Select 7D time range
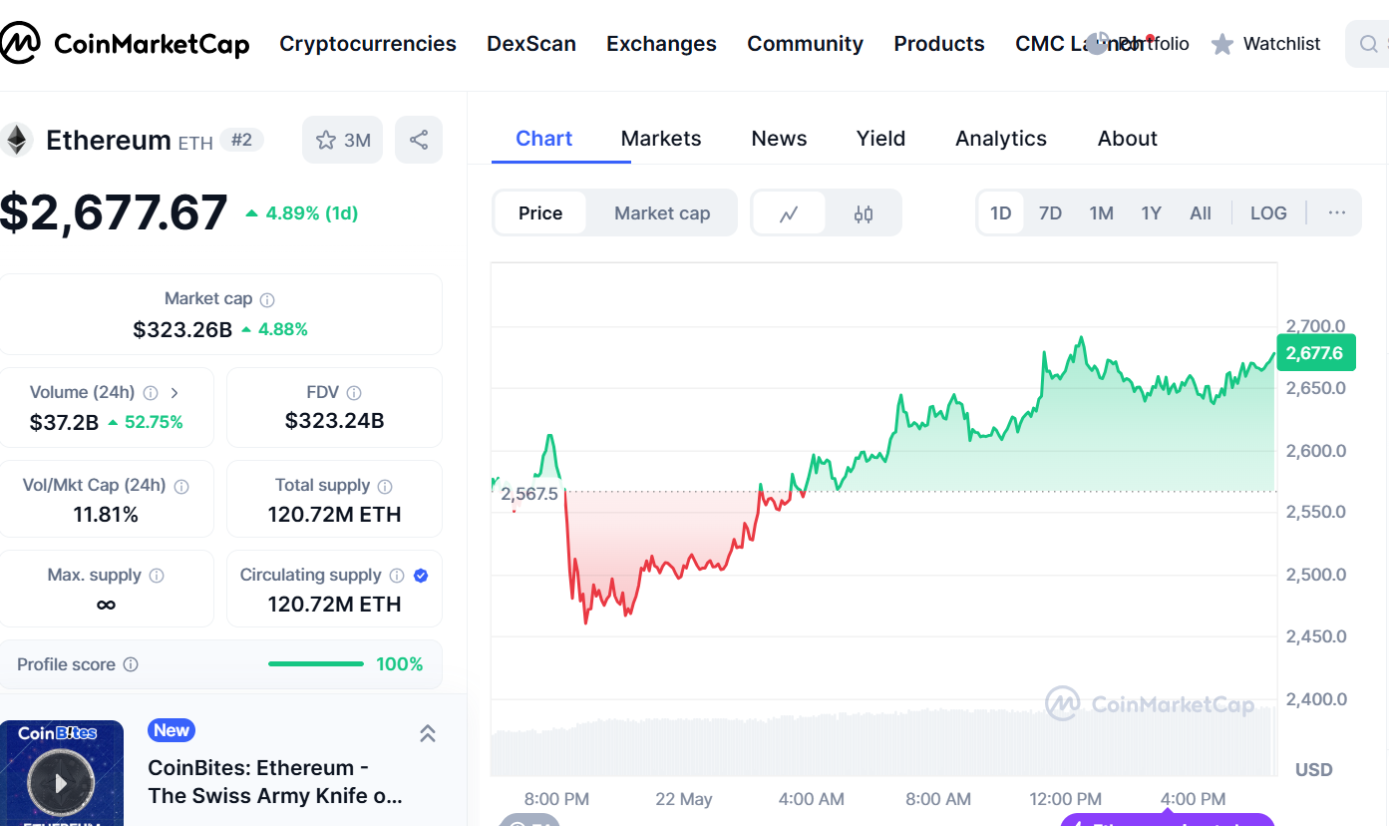Screen dimensions: 1389x826 point(1050,213)
